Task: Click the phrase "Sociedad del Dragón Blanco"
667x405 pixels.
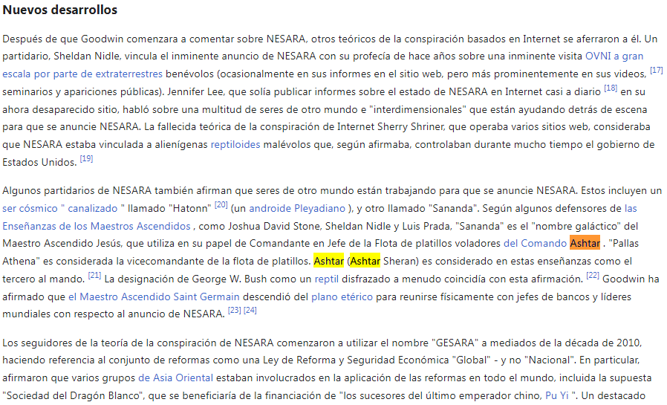Action: [x=72, y=395]
